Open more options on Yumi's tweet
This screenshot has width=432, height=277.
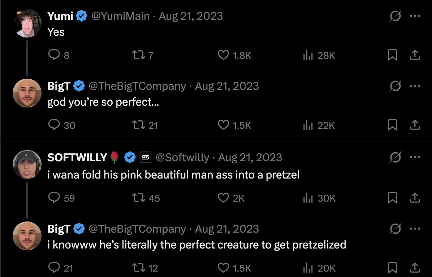415,16
